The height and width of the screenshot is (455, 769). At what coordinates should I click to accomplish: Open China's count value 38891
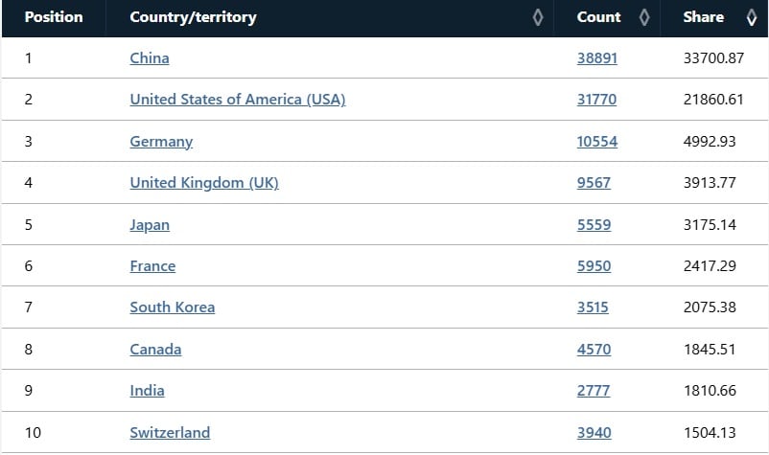pyautogui.click(x=597, y=58)
